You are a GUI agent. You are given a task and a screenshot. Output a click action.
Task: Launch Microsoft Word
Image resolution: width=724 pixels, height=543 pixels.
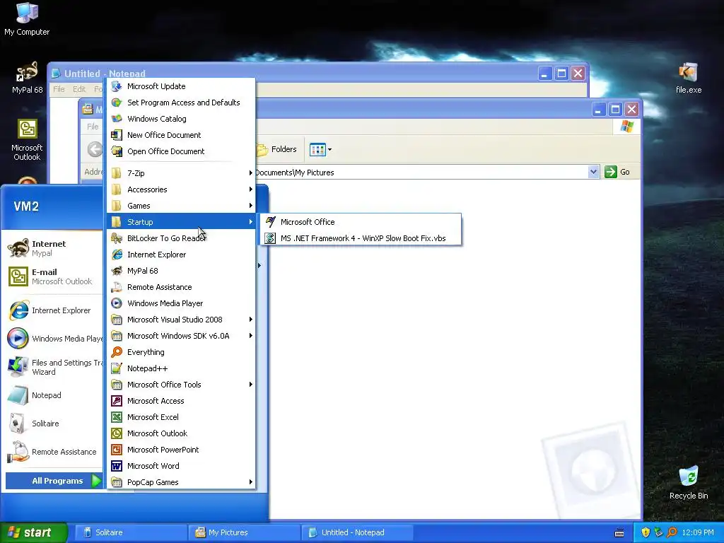181,466
